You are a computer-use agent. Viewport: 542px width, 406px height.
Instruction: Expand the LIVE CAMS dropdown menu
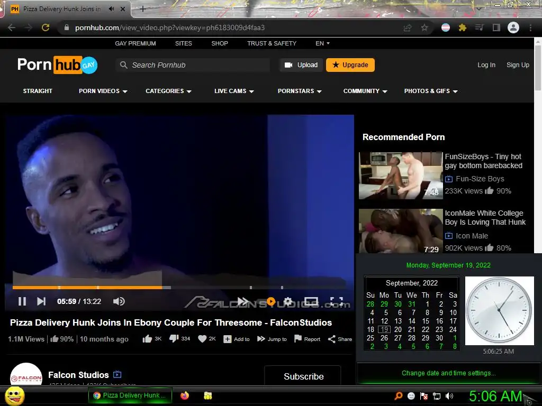pyautogui.click(x=234, y=91)
